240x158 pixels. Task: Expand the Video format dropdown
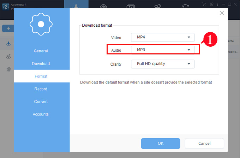163,37
